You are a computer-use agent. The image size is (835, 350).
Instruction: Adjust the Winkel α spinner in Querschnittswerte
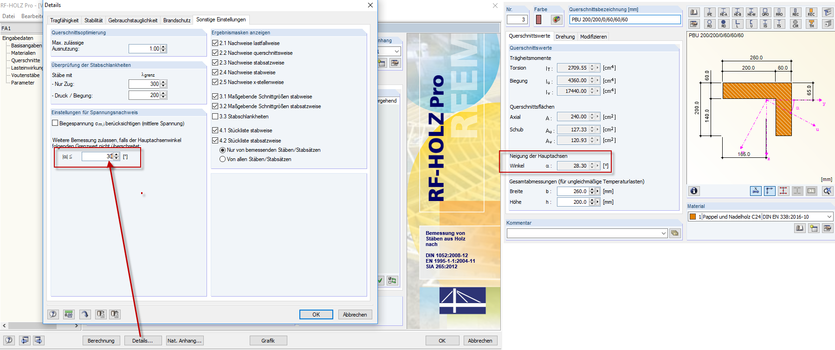[592, 166]
